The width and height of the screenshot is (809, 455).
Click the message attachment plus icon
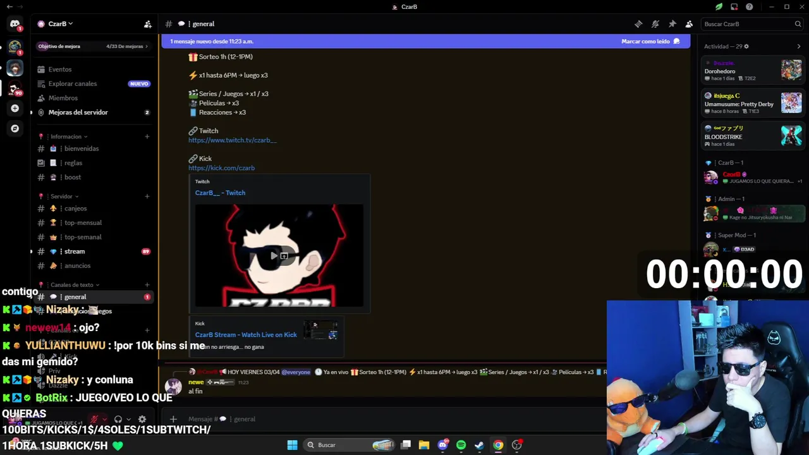tap(173, 419)
